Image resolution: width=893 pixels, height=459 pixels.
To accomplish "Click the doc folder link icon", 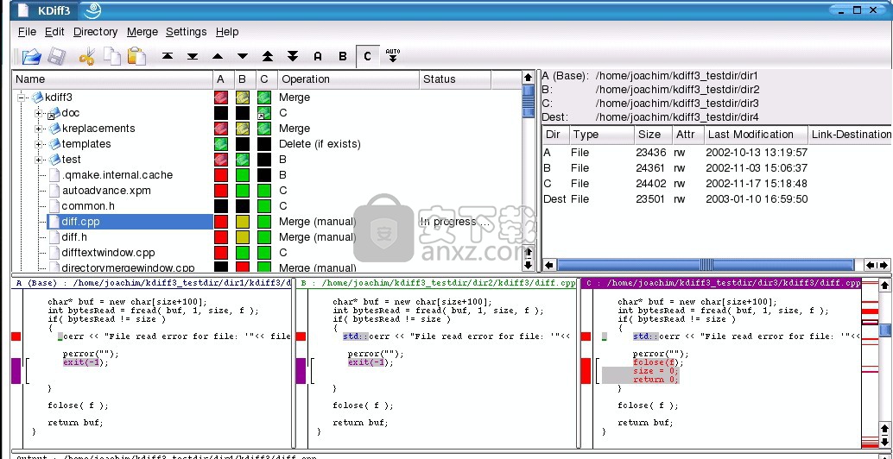I will point(54,113).
